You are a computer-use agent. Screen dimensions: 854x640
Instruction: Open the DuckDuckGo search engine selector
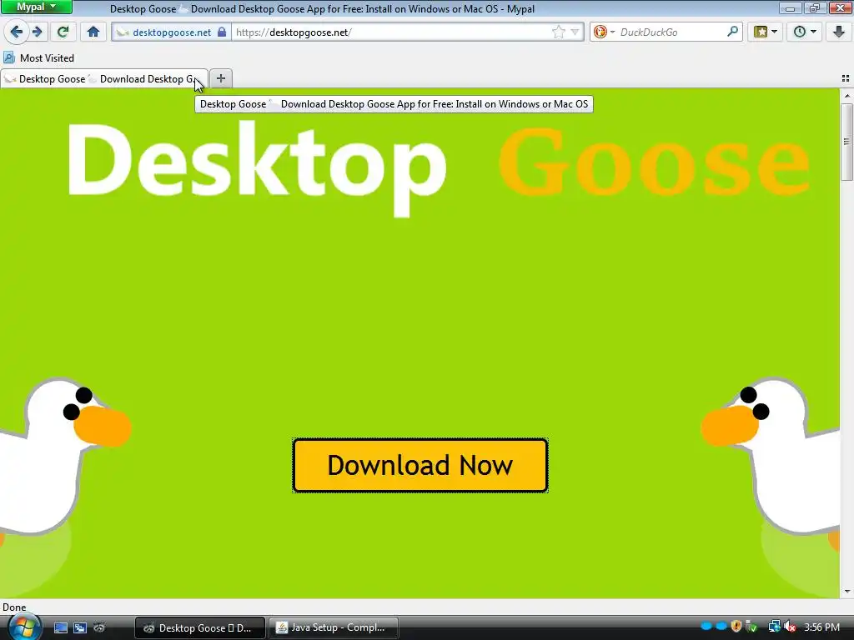click(604, 32)
